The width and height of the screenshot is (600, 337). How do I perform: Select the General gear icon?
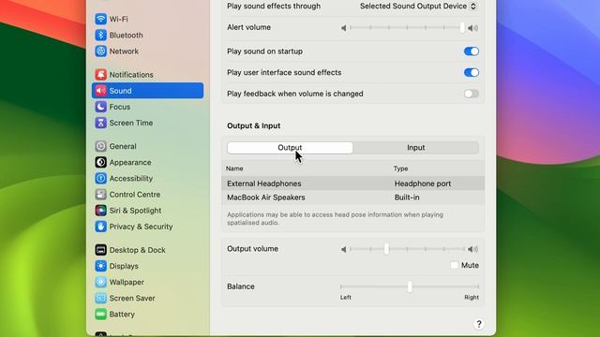click(x=100, y=146)
